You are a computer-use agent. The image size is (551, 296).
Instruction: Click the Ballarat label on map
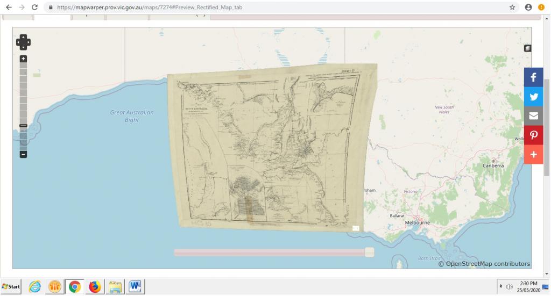tap(397, 215)
